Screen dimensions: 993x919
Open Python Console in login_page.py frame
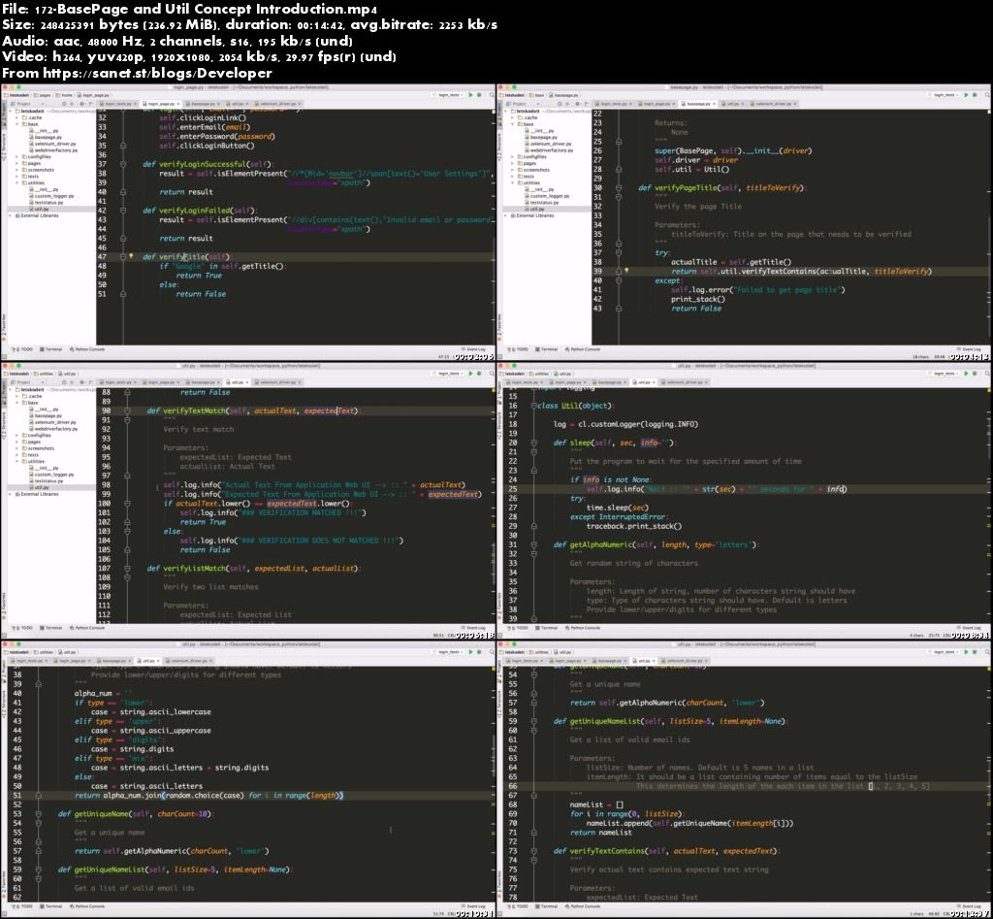pos(86,349)
